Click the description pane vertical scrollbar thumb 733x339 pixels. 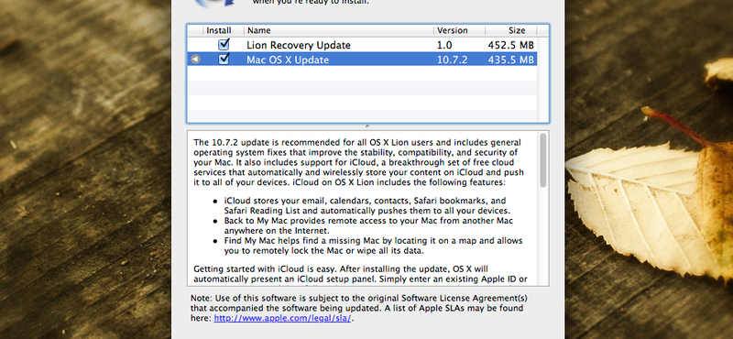pos(543,160)
